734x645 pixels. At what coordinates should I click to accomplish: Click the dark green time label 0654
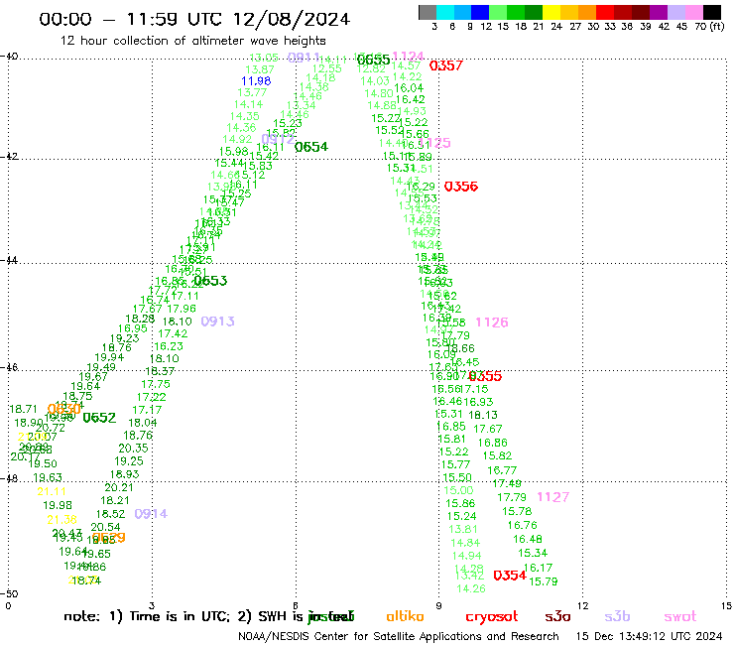pos(311,147)
